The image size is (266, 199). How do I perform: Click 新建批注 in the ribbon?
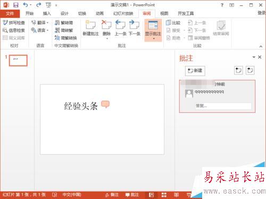coord(90,28)
